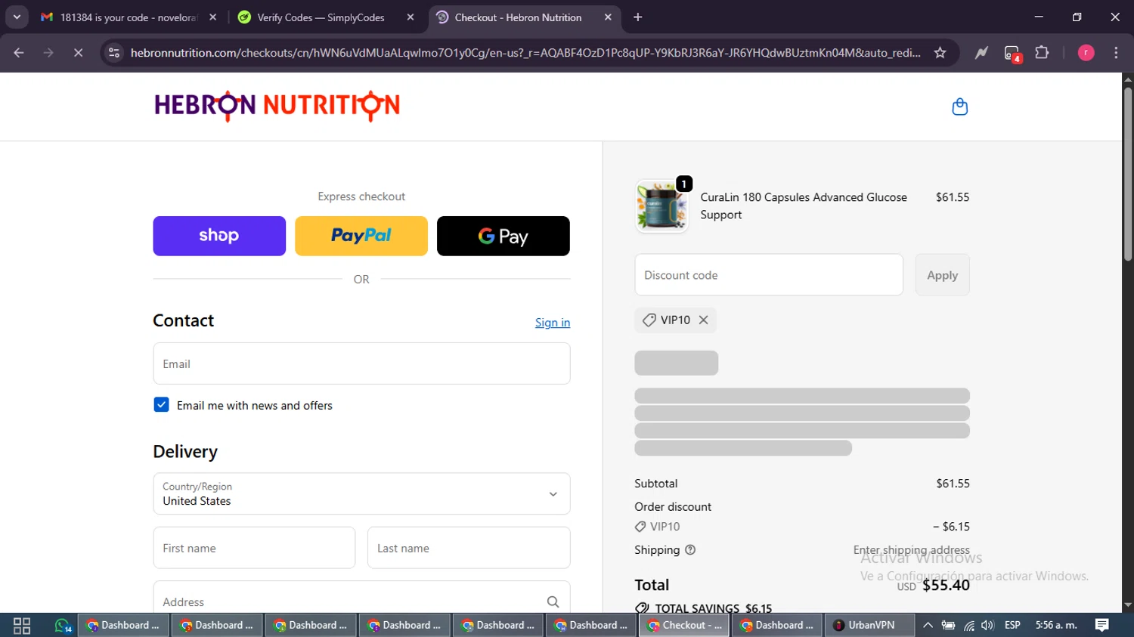Click the Discount code input field
The image size is (1134, 637).
[x=769, y=275]
